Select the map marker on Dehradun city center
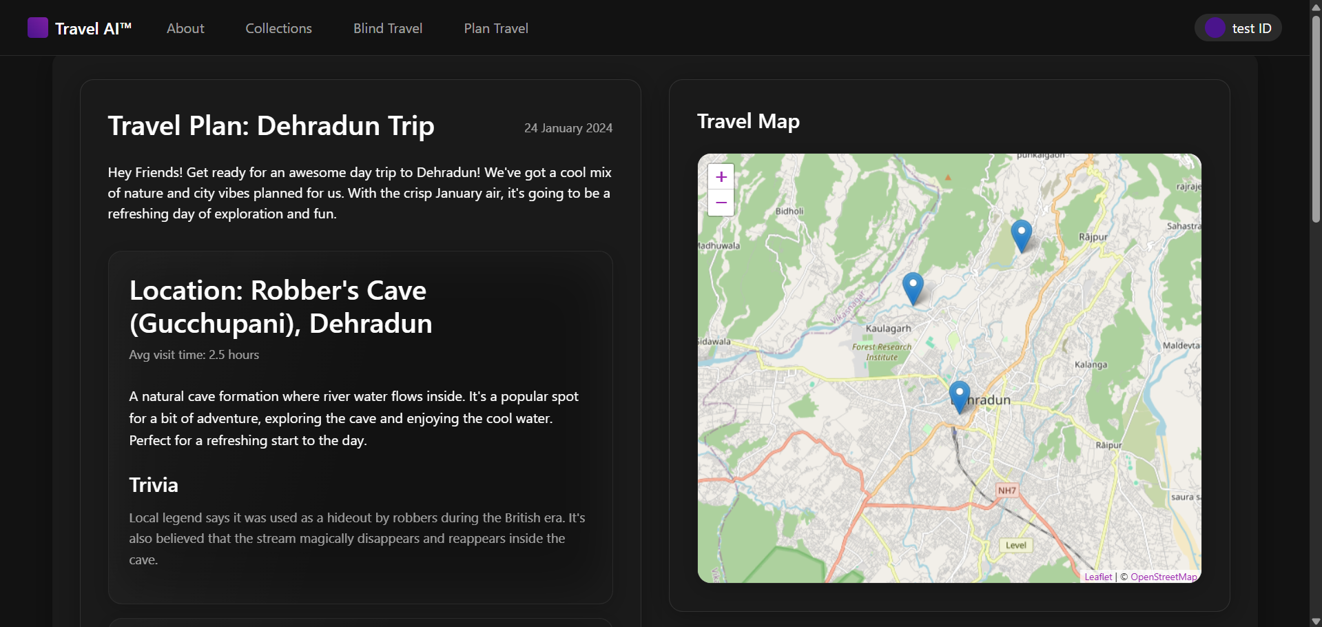Image resolution: width=1322 pixels, height=627 pixels. point(959,396)
